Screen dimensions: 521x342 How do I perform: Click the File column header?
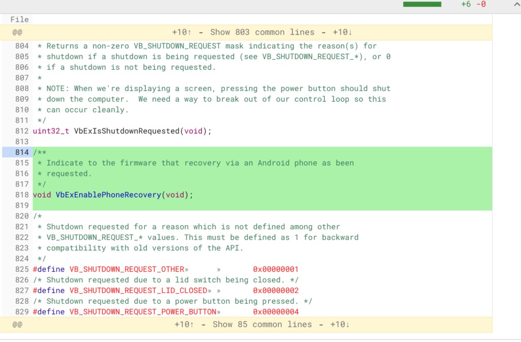click(x=19, y=19)
